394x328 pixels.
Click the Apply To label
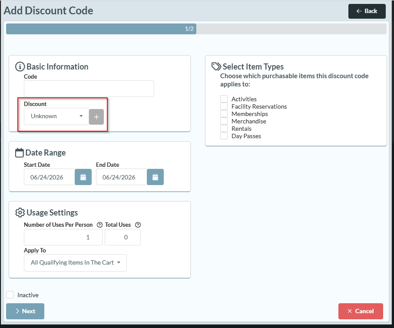tap(35, 250)
